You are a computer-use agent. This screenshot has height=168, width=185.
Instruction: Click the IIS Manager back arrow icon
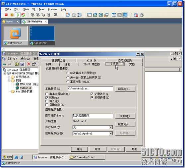pos(5,64)
